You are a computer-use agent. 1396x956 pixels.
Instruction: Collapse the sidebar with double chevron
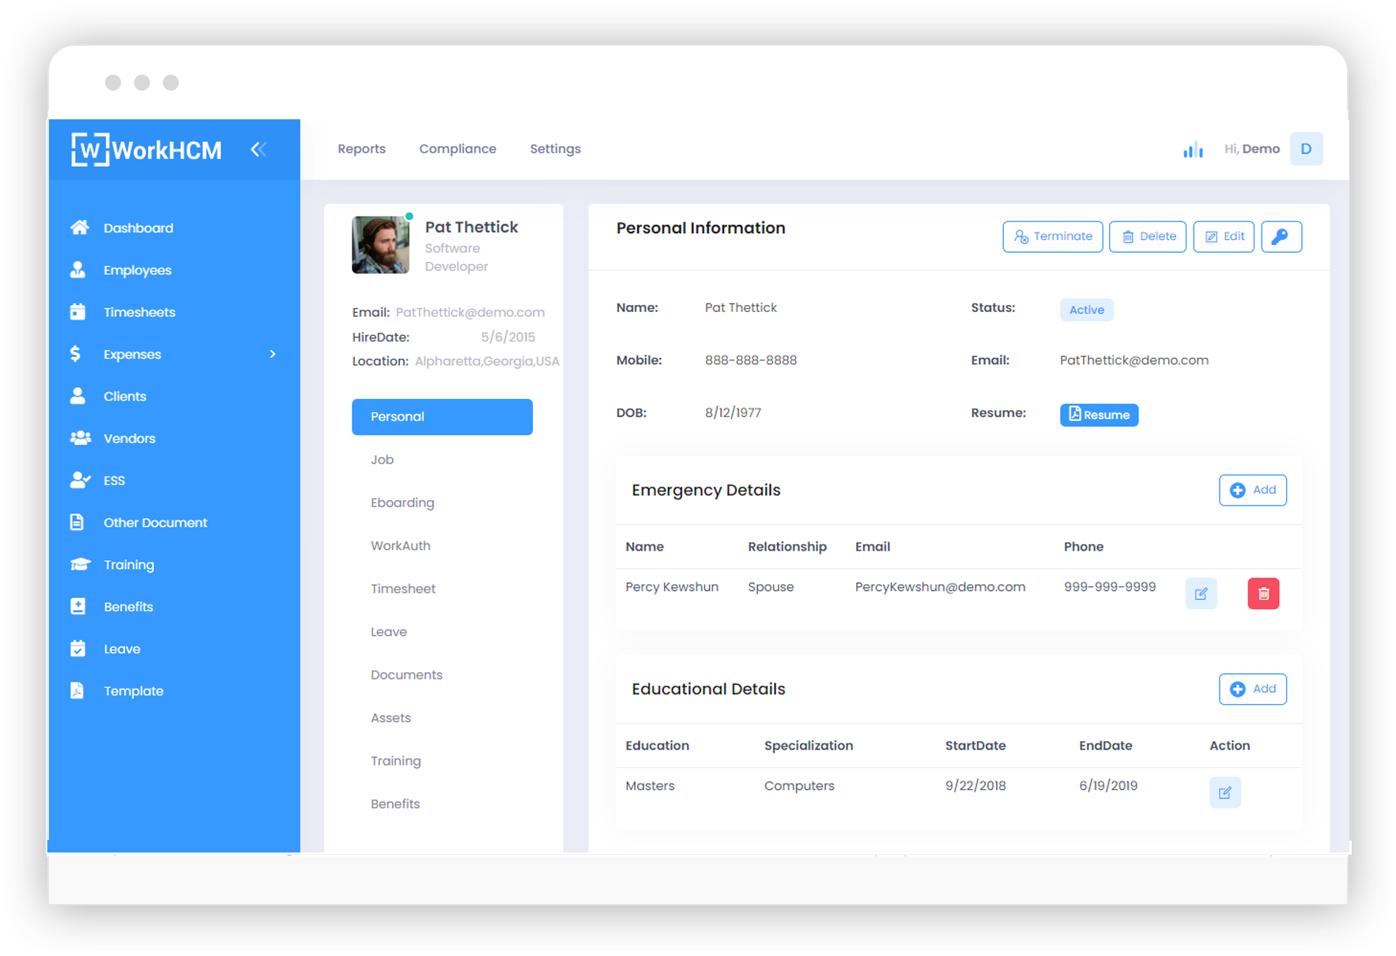point(258,149)
